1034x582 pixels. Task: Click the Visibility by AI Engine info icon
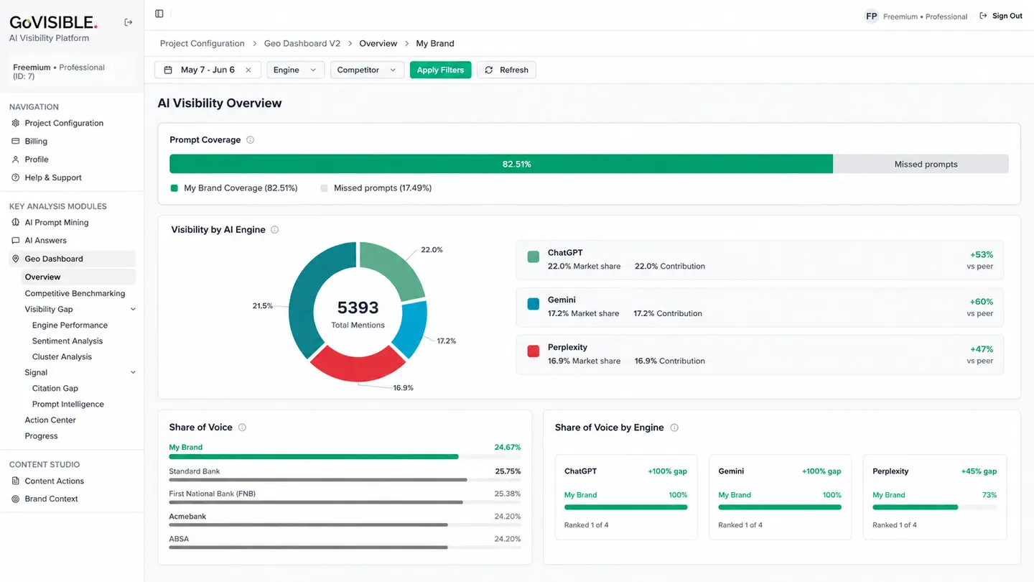click(x=274, y=230)
